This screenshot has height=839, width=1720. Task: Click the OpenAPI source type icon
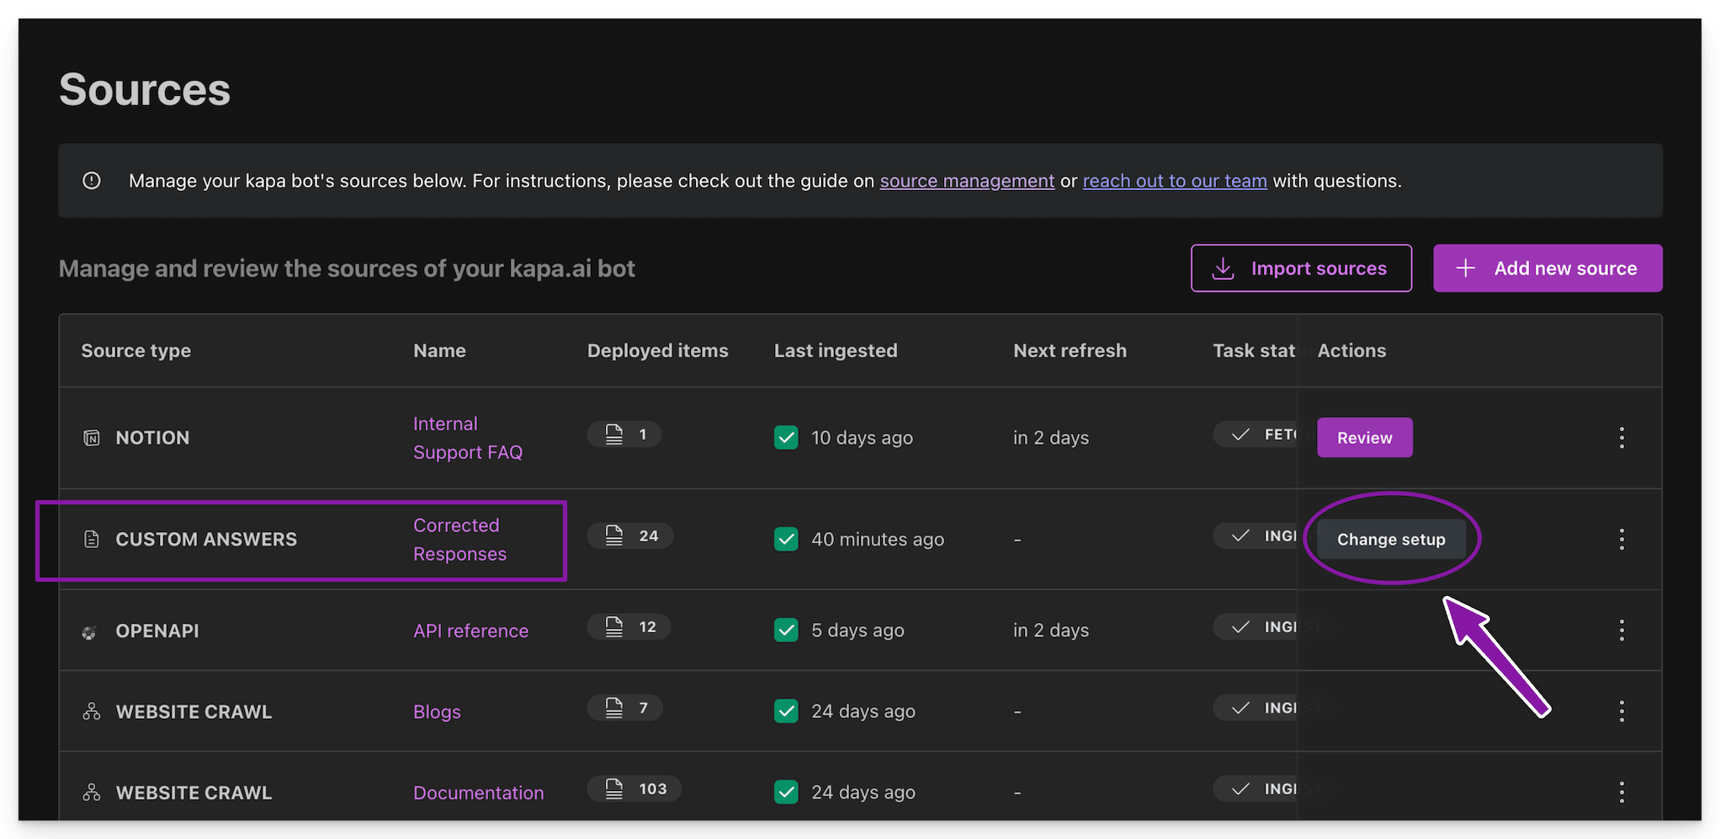click(x=89, y=632)
